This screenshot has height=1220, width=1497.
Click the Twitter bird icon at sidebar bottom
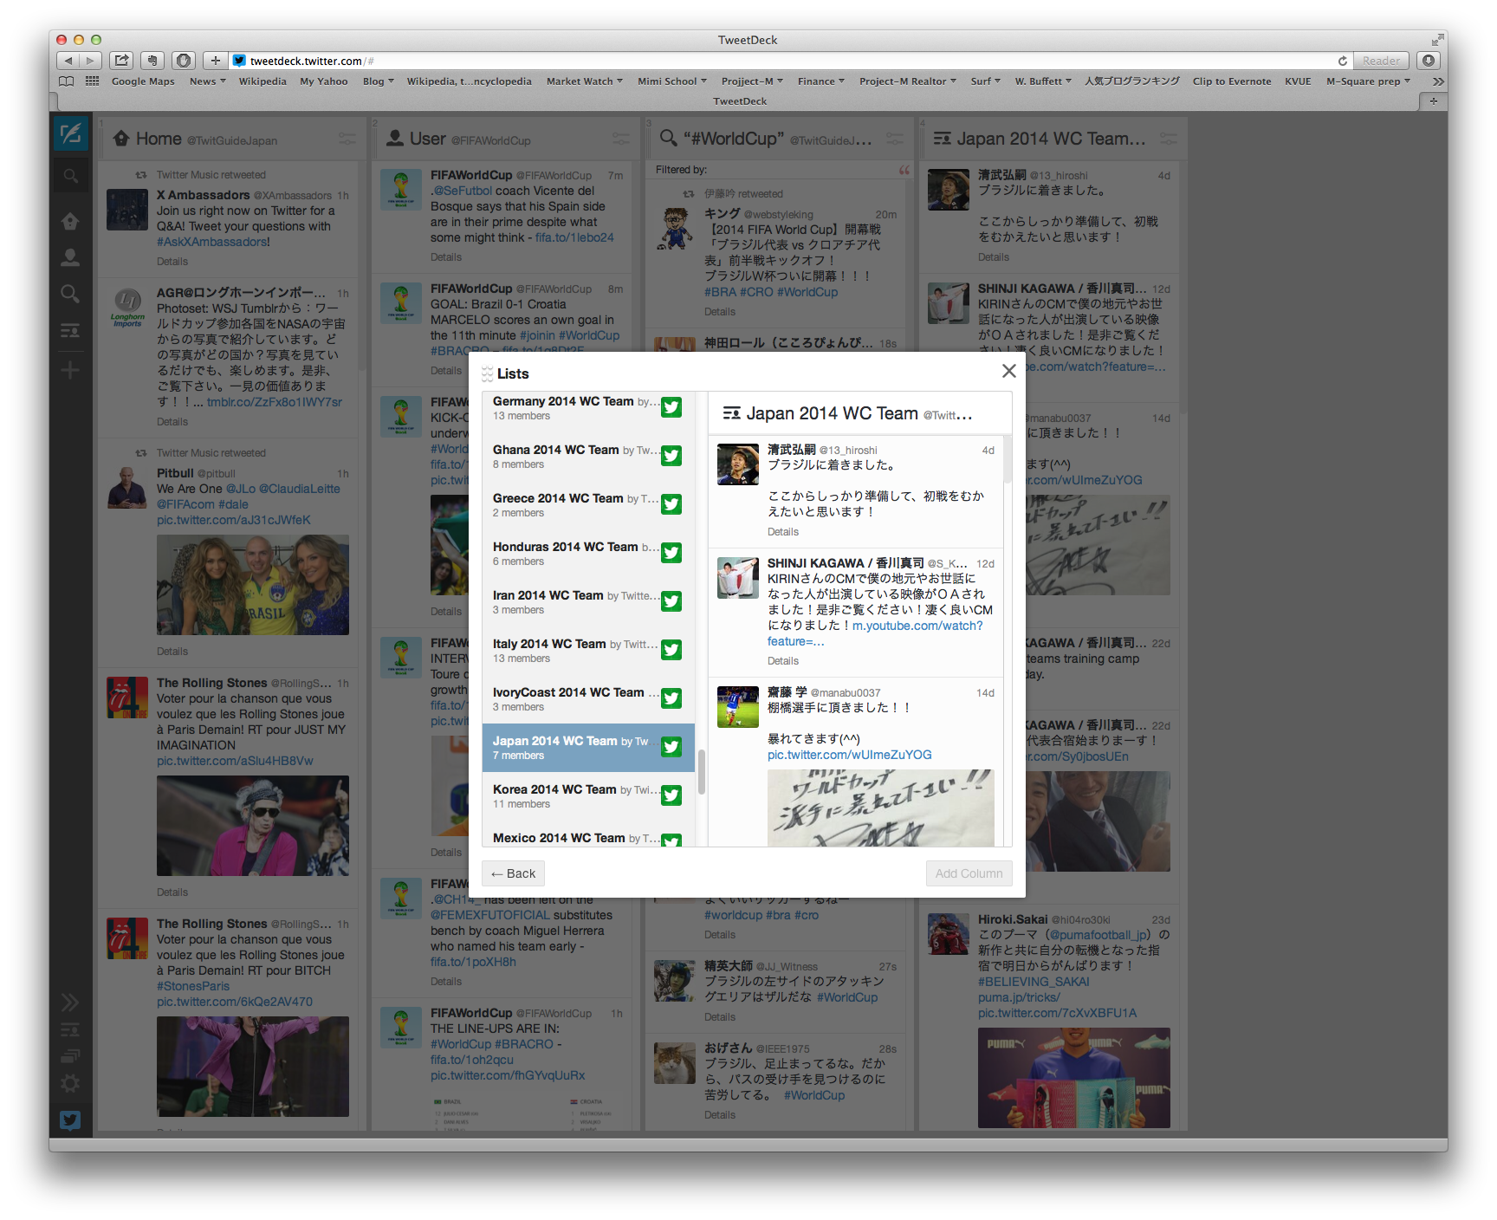pos(70,1120)
